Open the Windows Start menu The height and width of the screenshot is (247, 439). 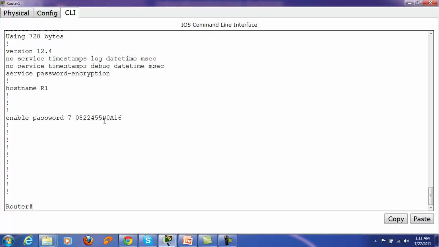click(x=8, y=240)
